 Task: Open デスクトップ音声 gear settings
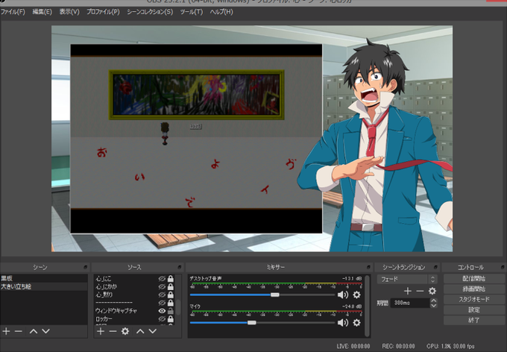(356, 295)
